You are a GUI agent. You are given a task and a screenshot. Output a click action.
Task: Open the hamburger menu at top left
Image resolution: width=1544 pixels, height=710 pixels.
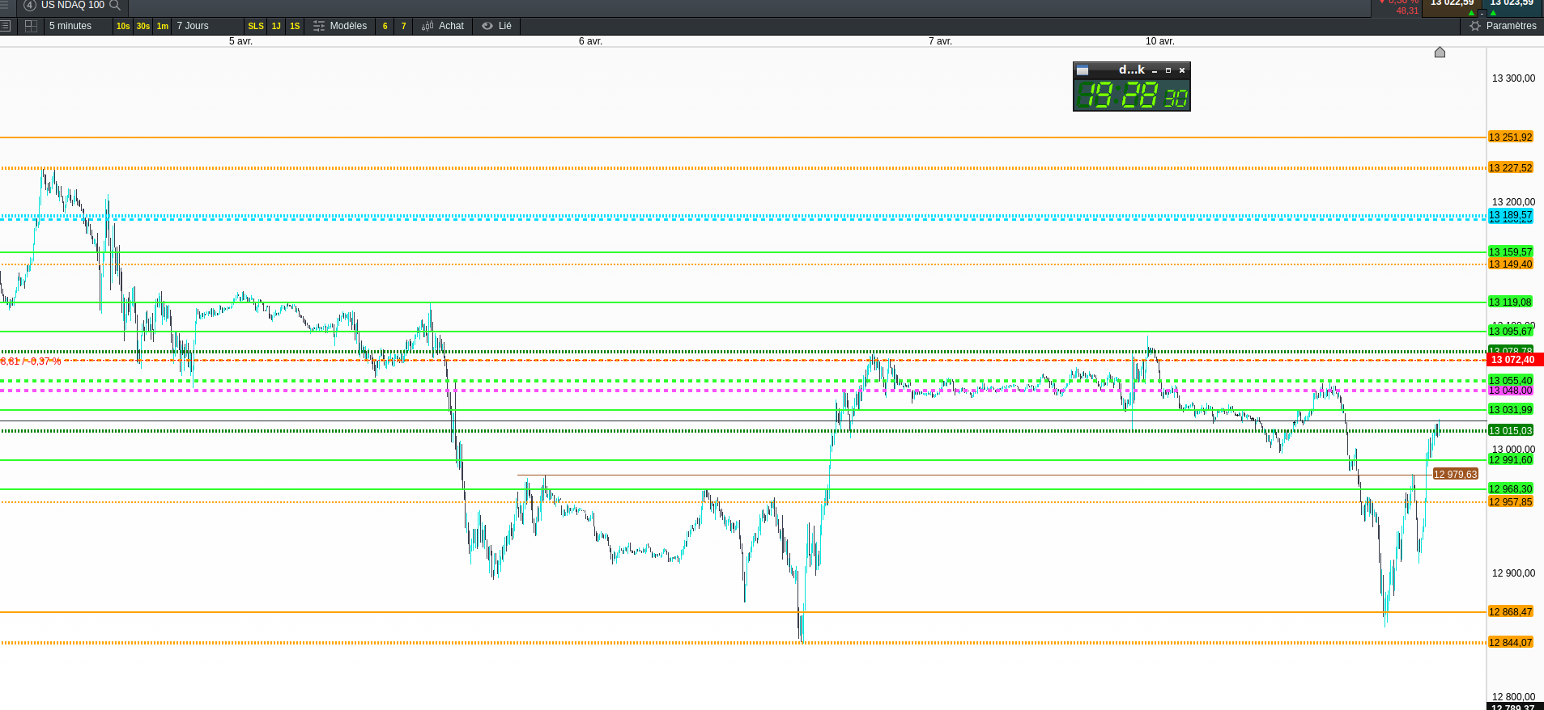pos(4,5)
